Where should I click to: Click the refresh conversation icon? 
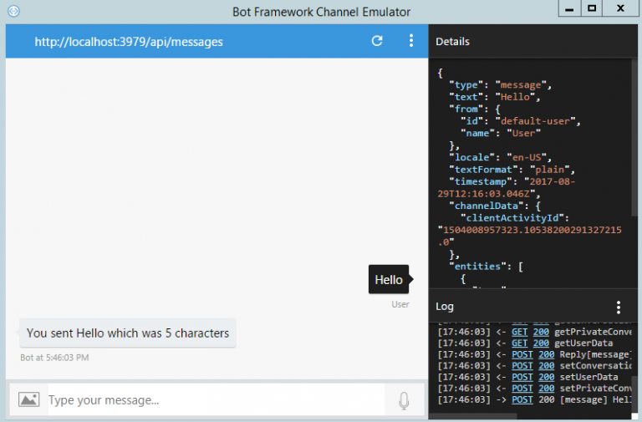point(377,41)
